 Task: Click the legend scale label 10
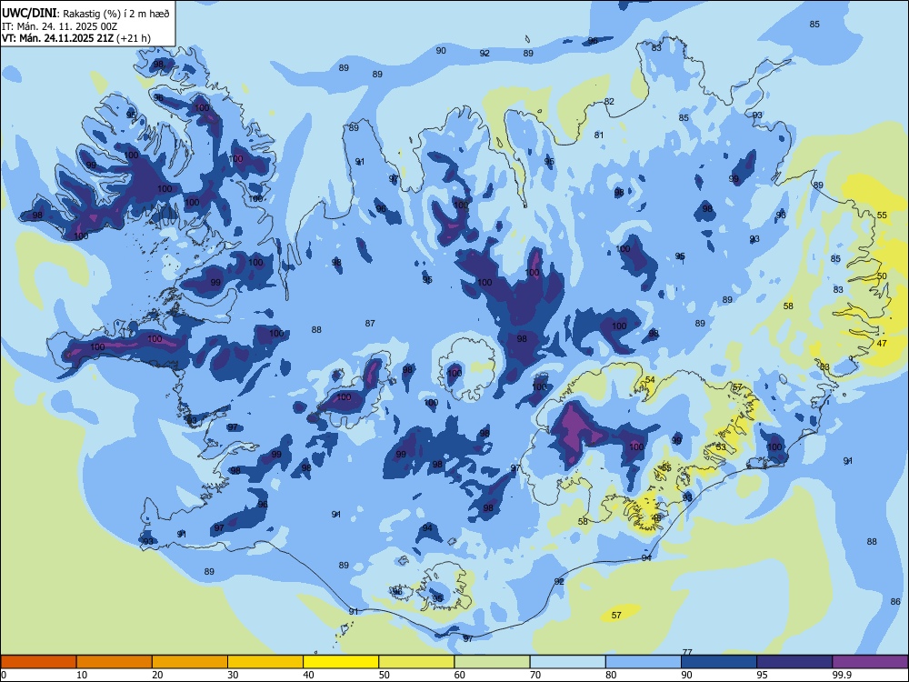pos(82,675)
